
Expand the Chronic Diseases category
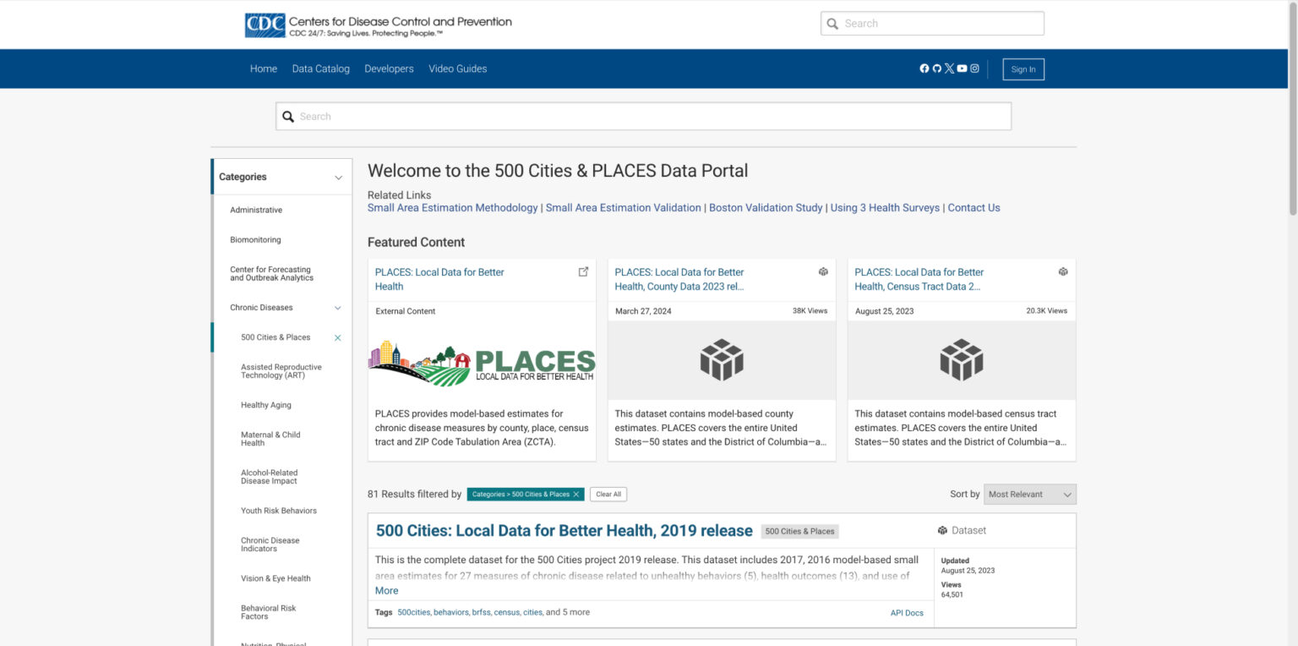337,308
